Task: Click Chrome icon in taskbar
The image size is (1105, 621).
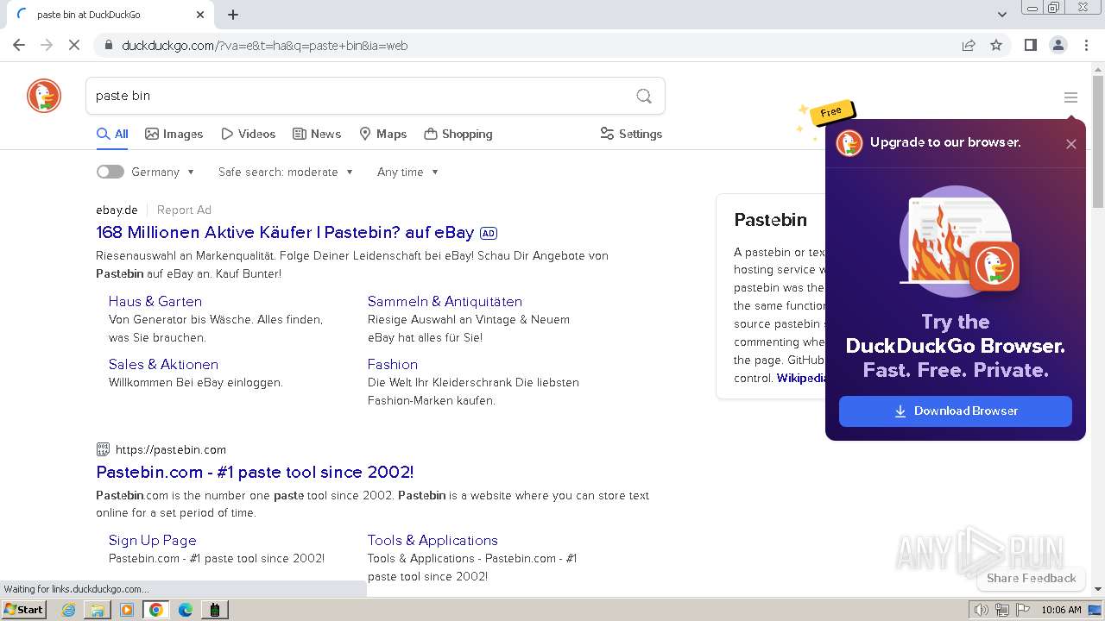Action: point(156,610)
